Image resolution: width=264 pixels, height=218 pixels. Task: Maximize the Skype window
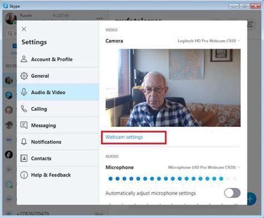coord(245,6)
